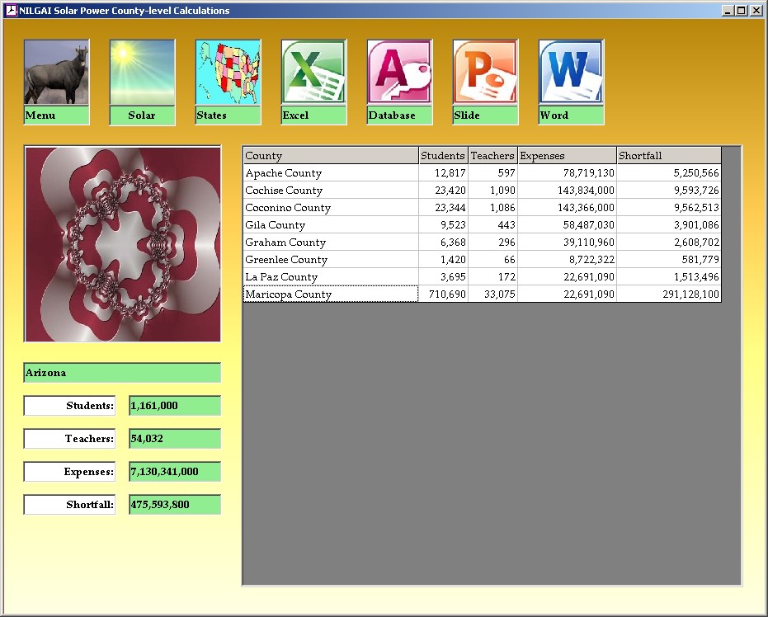Select the Maricopa County cell
The height and width of the screenshot is (617, 768).
(330, 294)
